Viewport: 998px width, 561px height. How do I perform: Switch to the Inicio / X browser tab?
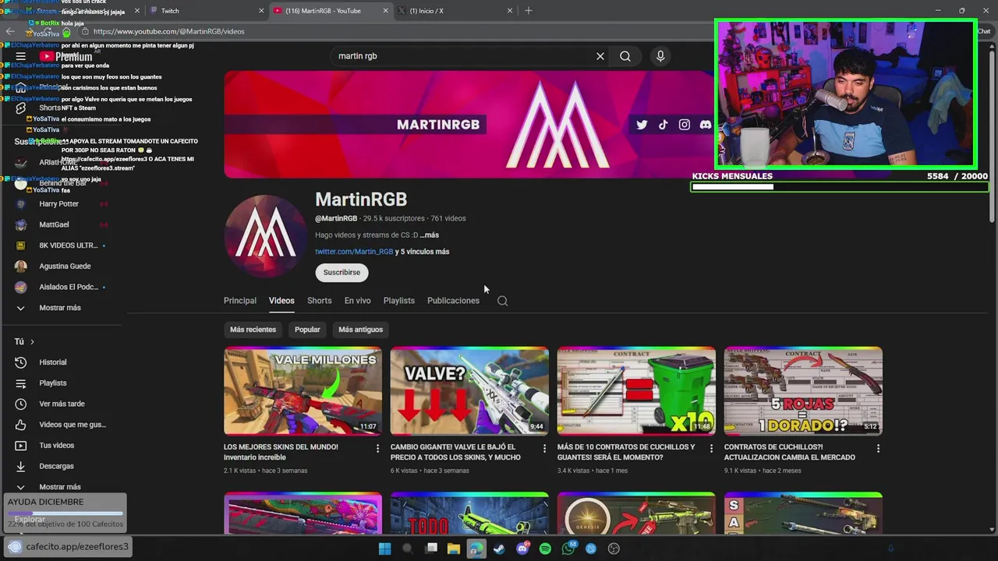[455, 11]
